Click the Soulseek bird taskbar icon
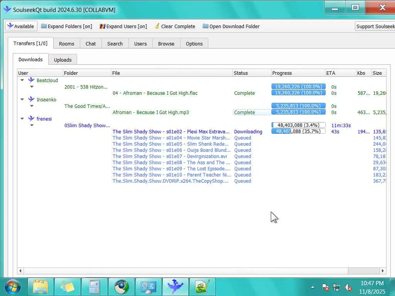This screenshot has width=395, height=296. (x=176, y=287)
